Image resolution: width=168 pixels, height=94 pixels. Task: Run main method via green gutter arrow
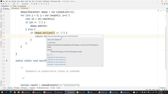tap(7, 61)
